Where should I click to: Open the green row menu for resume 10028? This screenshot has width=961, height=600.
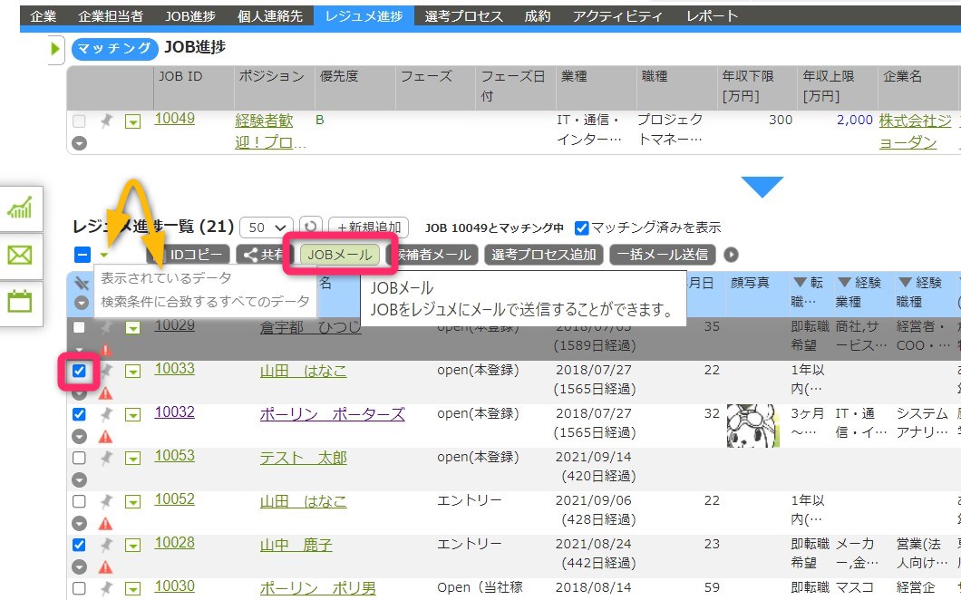132,546
